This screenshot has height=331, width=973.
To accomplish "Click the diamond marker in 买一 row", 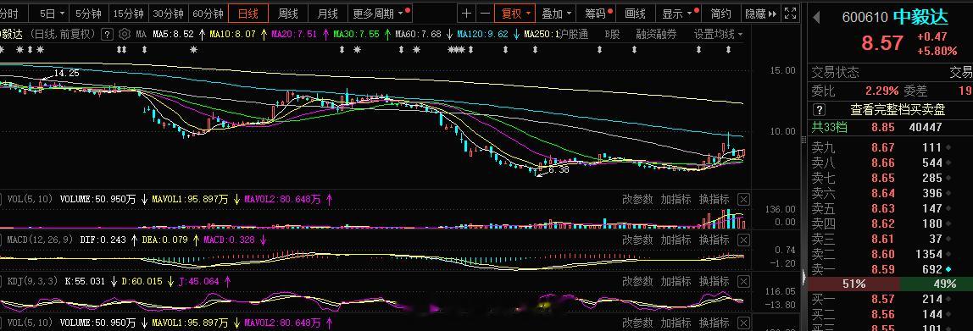I will (x=948, y=300).
